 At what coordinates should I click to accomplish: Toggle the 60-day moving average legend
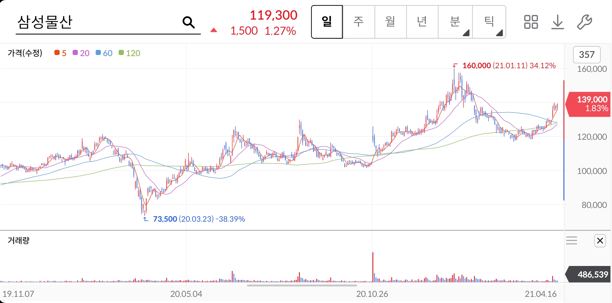tap(104, 53)
